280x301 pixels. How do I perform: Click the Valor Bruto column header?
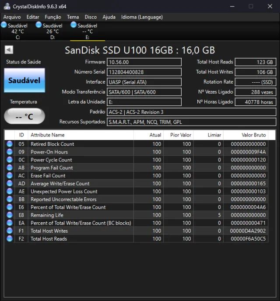[246, 135]
